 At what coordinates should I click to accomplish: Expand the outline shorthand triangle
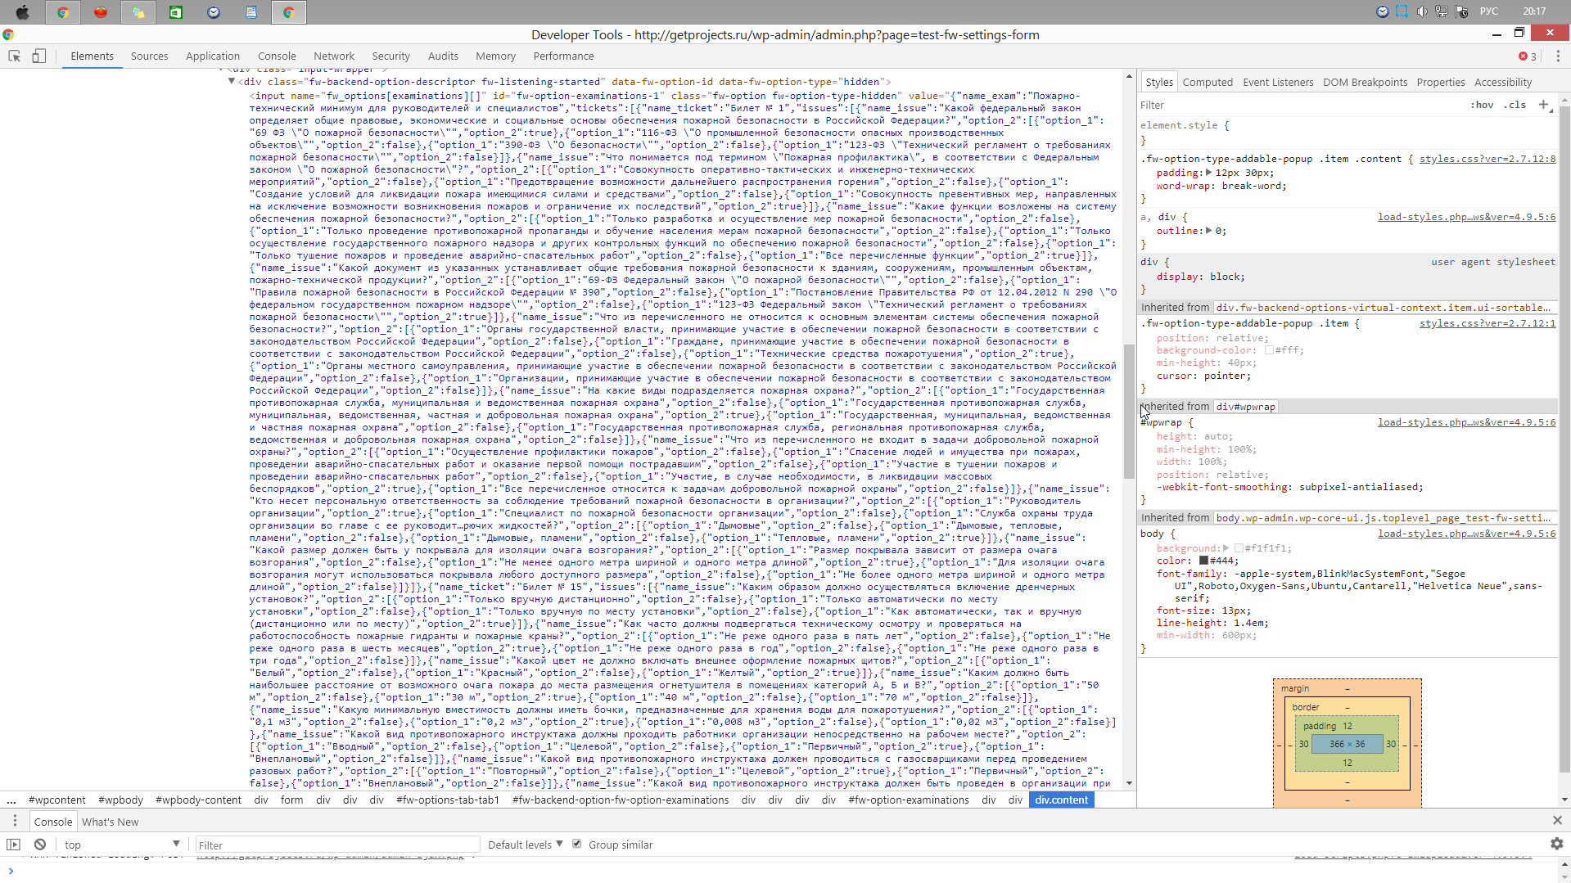[1208, 231]
